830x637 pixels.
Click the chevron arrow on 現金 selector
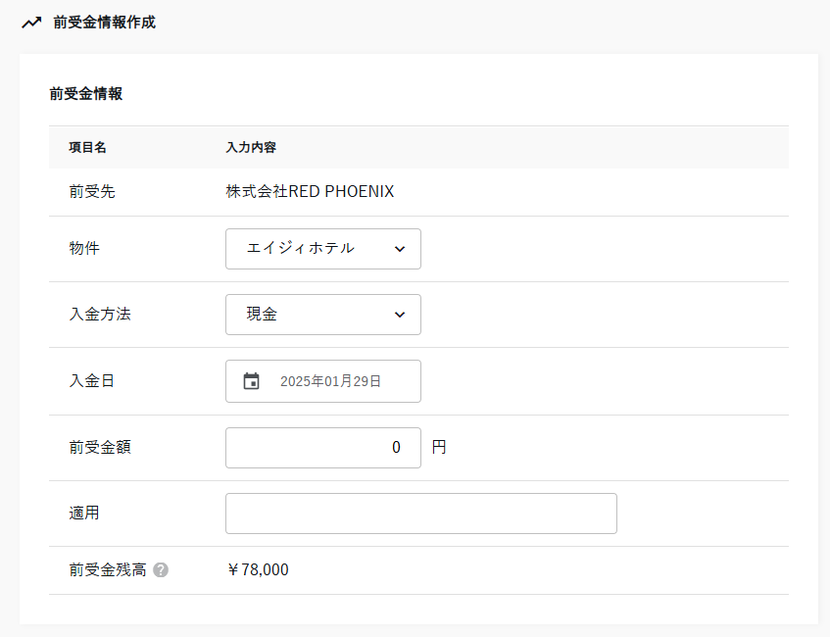(x=400, y=315)
